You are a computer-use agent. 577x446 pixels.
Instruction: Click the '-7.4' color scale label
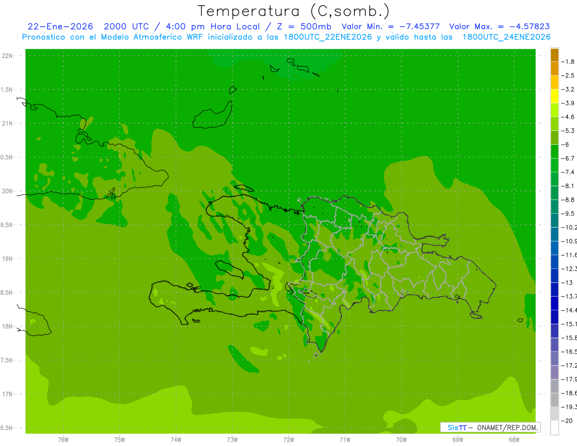pyautogui.click(x=568, y=172)
